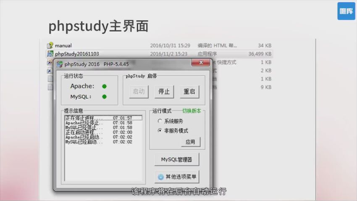The width and height of the screenshot is (357, 201).
Task: Click the 重启 button
Action: [x=189, y=92]
